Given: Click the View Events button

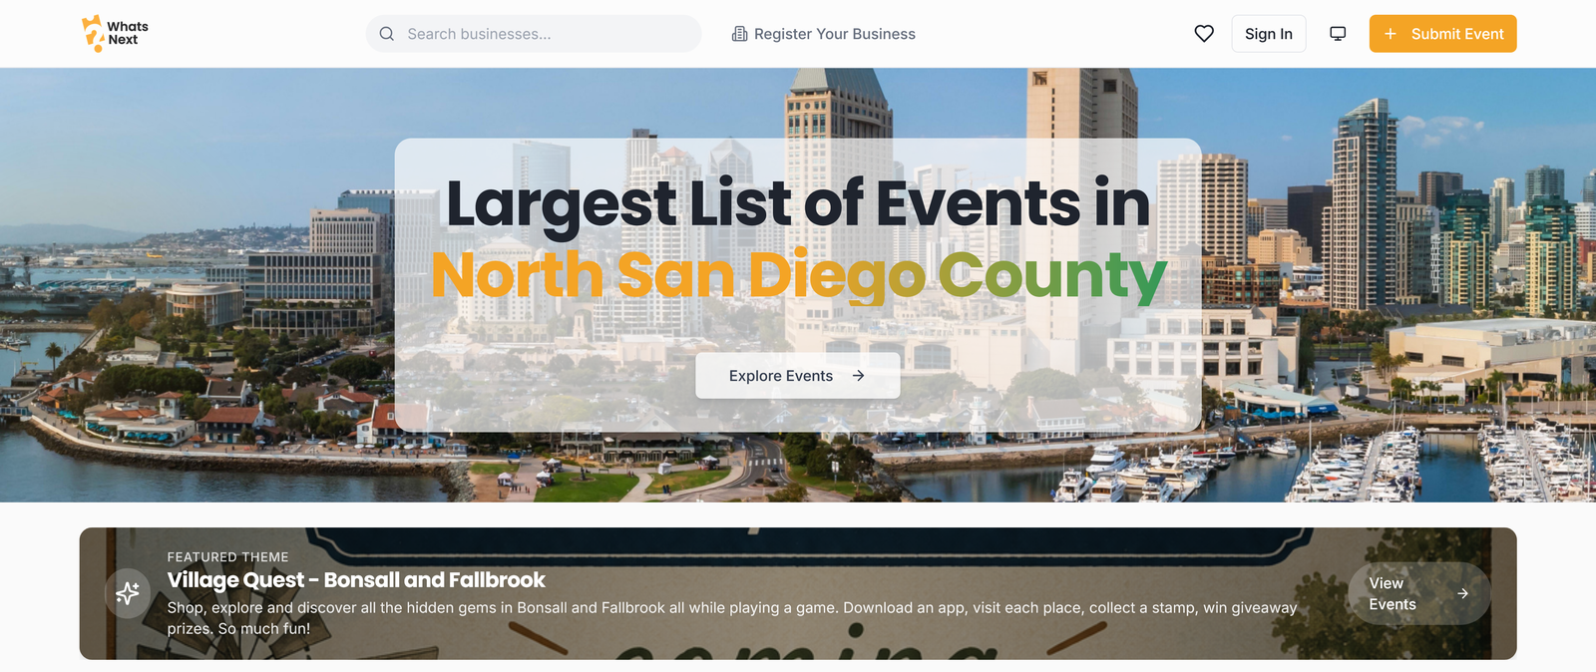Looking at the screenshot, I should (x=1419, y=594).
